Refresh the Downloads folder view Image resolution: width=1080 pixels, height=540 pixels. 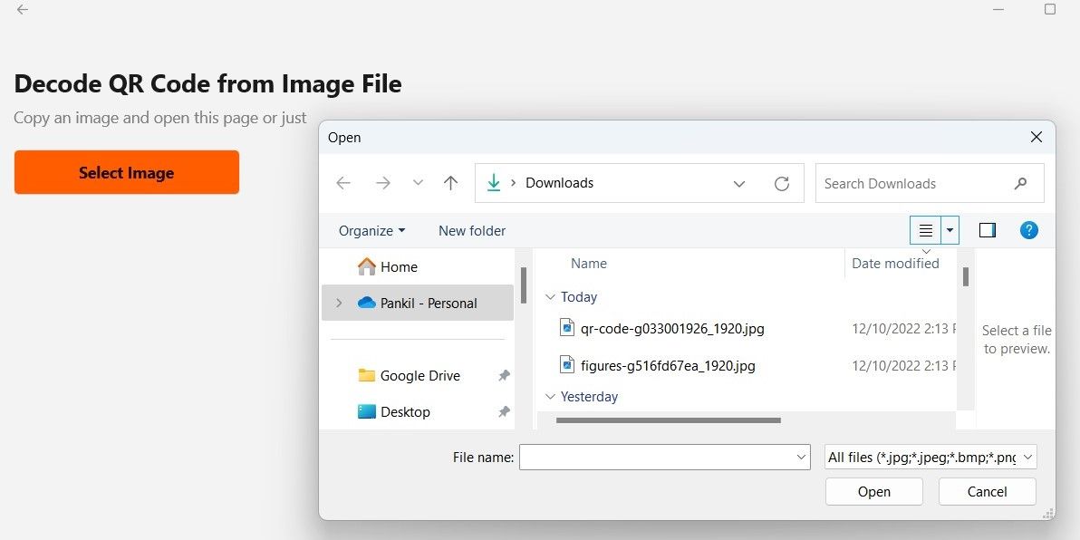pos(782,183)
